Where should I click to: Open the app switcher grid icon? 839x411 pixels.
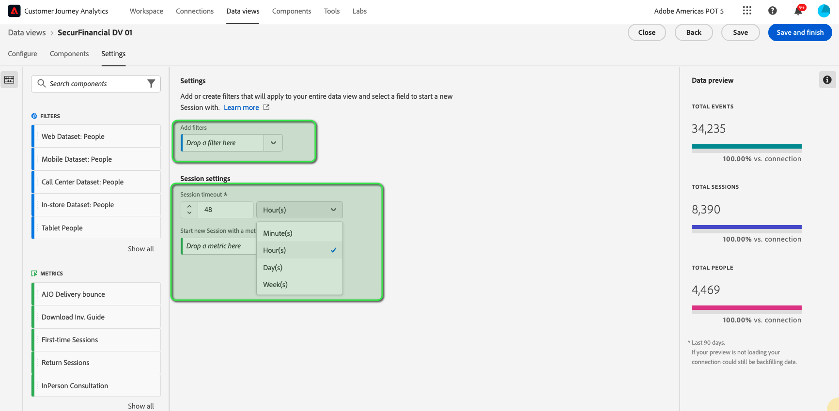tap(747, 11)
